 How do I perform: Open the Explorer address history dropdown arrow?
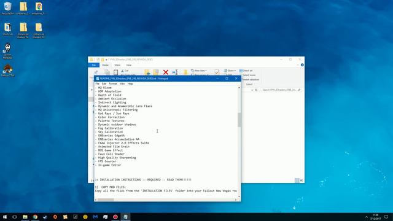tap(252, 90)
